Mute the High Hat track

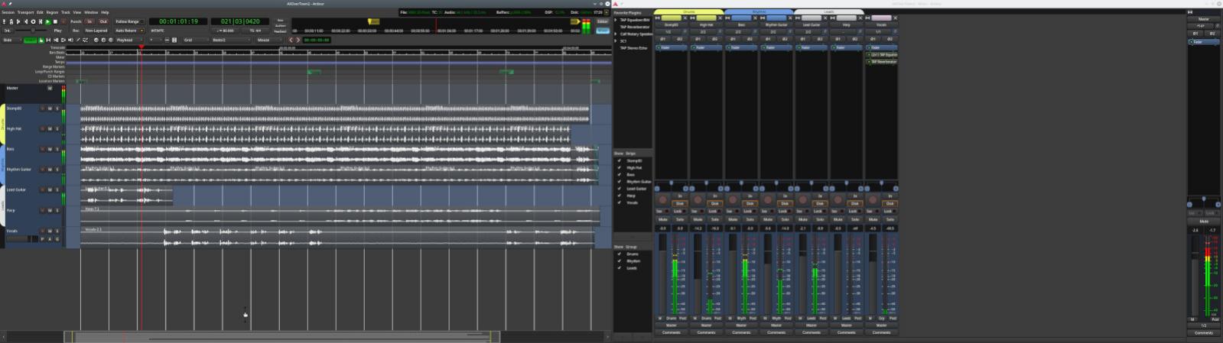pos(50,129)
